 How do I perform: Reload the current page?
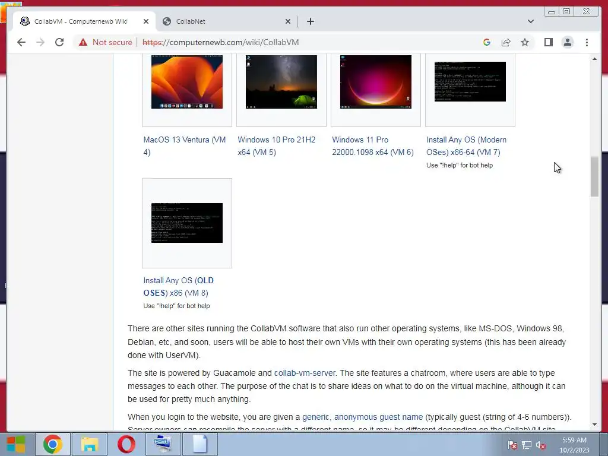[59, 42]
